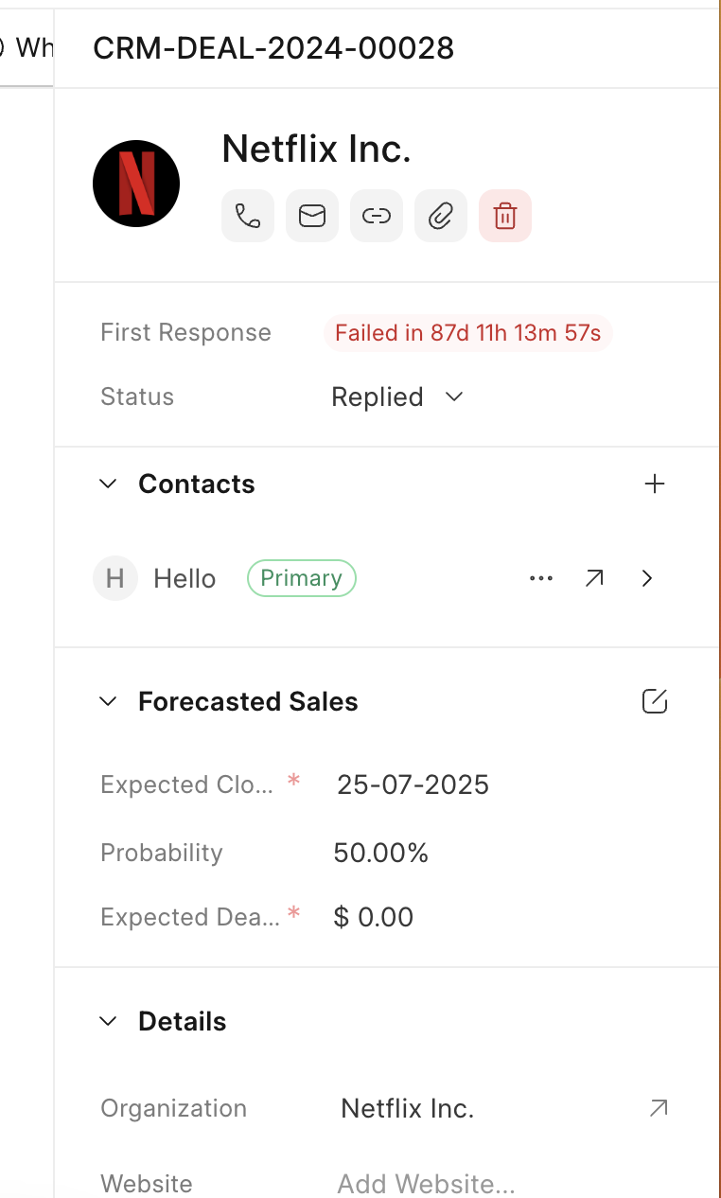Click the CRM-DEAL-2024-00028 title

point(273,47)
